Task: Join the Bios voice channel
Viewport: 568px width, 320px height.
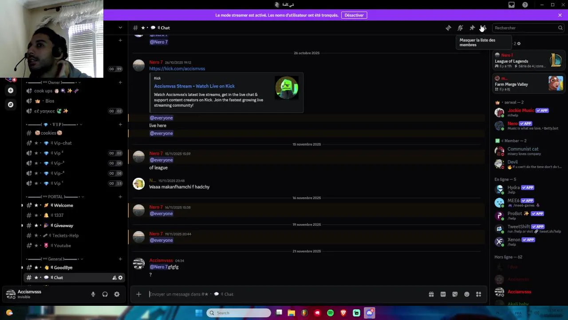Action: pyautogui.click(x=74, y=101)
